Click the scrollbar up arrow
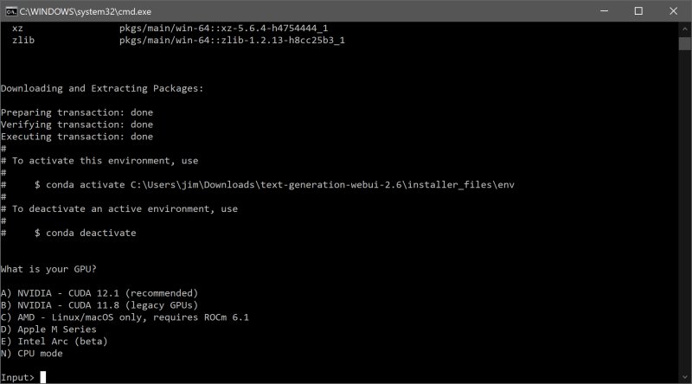 point(684,29)
